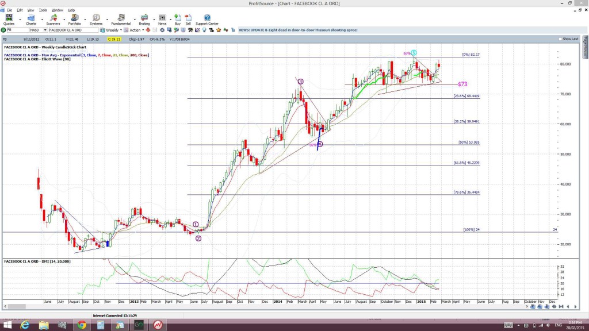
Task: Click the red down-arrow chart toolbar icon
Action: tap(148, 30)
